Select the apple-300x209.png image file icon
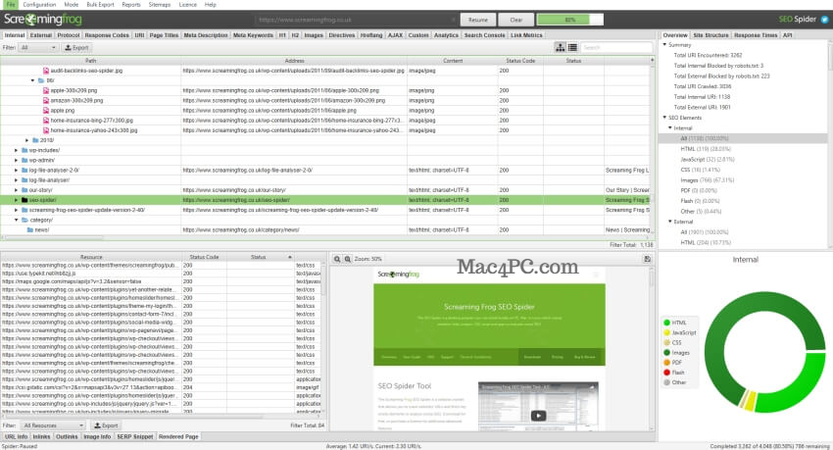The width and height of the screenshot is (833, 450). pos(46,90)
